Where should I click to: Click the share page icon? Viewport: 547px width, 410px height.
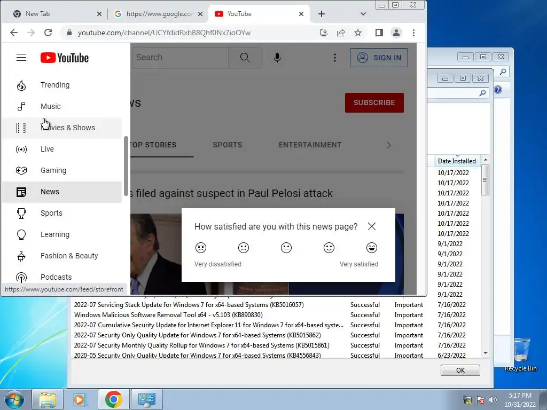point(340,33)
